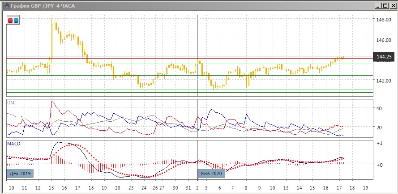Minimize the GBP/JPY chart window
The image size is (398, 194).
click(377, 6)
